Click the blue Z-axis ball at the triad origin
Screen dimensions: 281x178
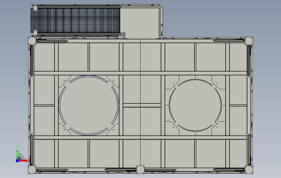tap(17, 161)
